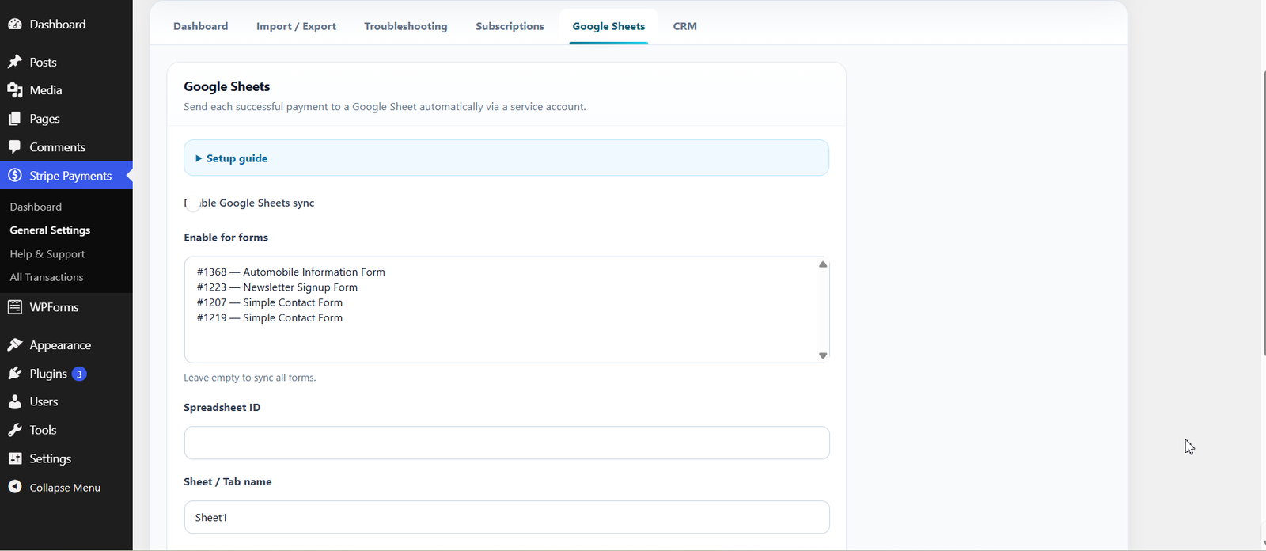1266x551 pixels.
Task: Click the Spreadsheet ID input field
Action: [x=506, y=443]
